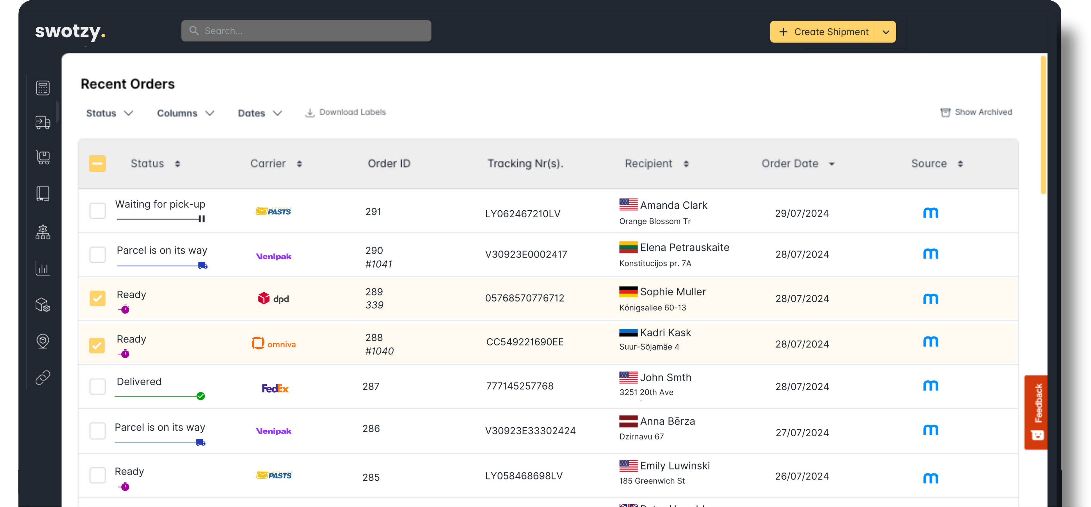1091x507 pixels.
Task: Open the shopping cart sidebar icon
Action: [43, 157]
